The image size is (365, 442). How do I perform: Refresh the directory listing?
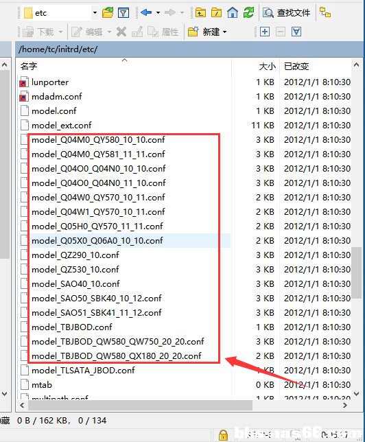(248, 12)
